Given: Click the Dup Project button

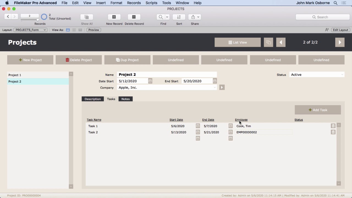Looking at the screenshot, I should [127, 60].
